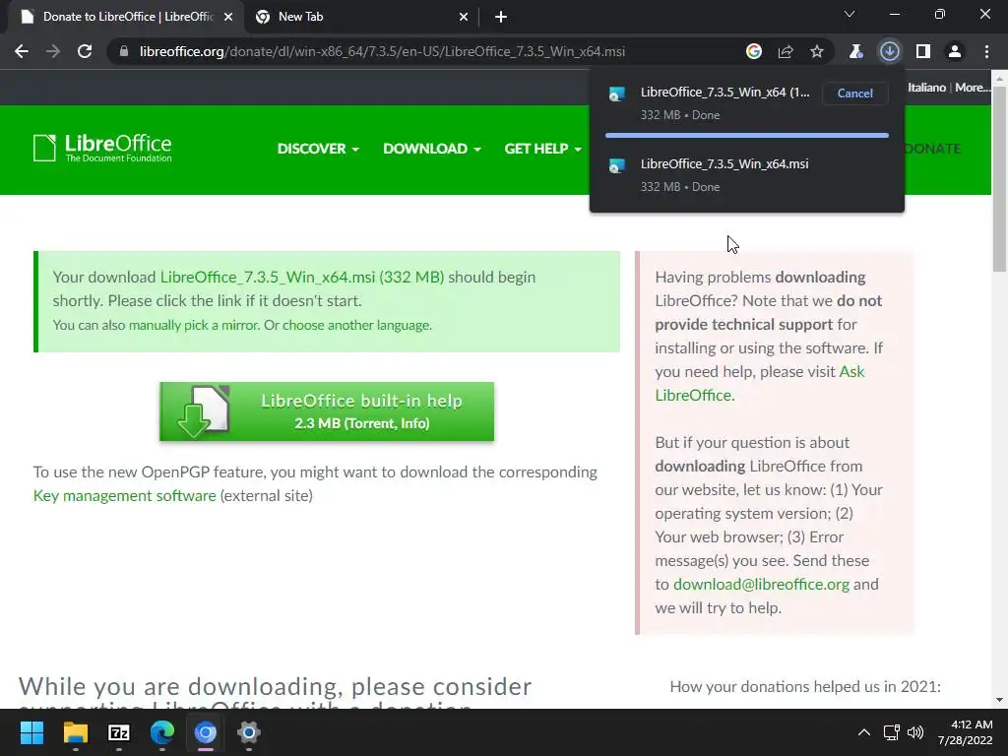Open LibreOffice_7.3.5_Win_x64.msi download entry
This screenshot has height=756, width=1008.
747,175
